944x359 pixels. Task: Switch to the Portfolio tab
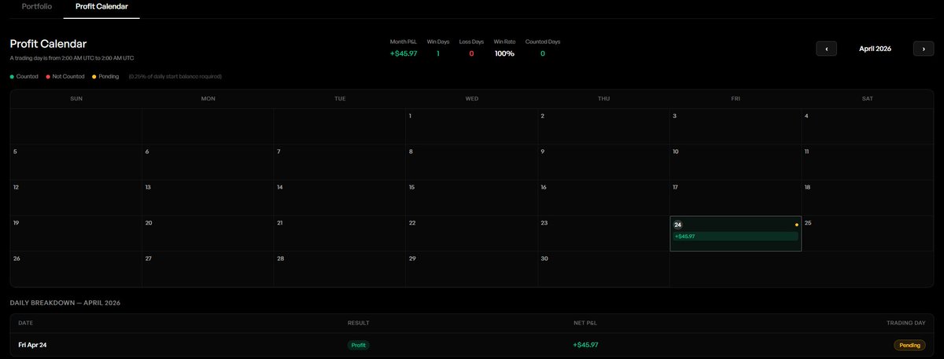click(x=37, y=6)
